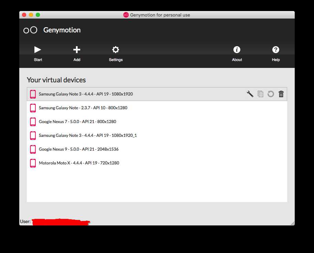
Task: Select Samsung Galaxy Note 3 - 4.4.4 - API 19 - 1080x1920
Action: tap(157, 94)
